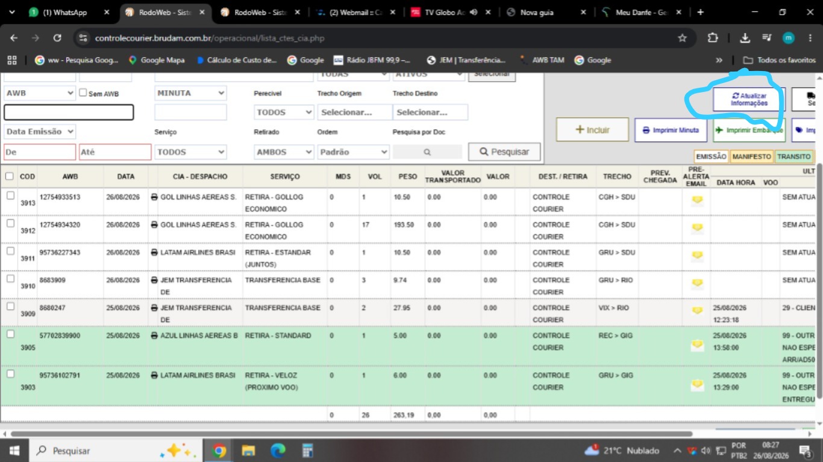The width and height of the screenshot is (823, 462).
Task: Click Imprimir Minuta button
Action: click(x=671, y=130)
